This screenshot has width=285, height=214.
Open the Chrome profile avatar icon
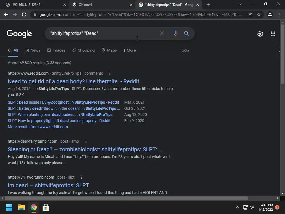(270, 14)
